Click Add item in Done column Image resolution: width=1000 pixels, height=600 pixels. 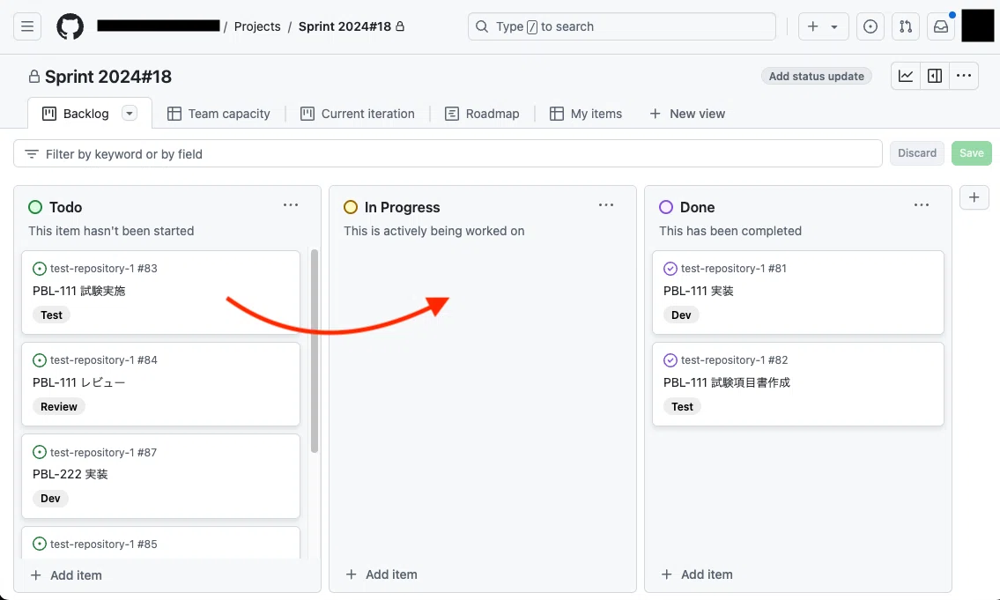coord(697,574)
